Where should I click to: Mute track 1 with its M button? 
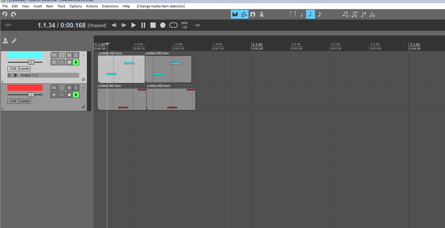coord(69,55)
